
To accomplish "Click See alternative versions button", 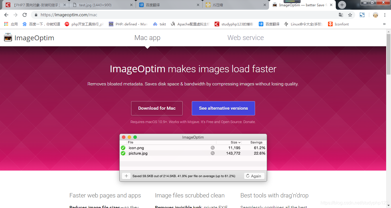I will pyautogui.click(x=223, y=108).
